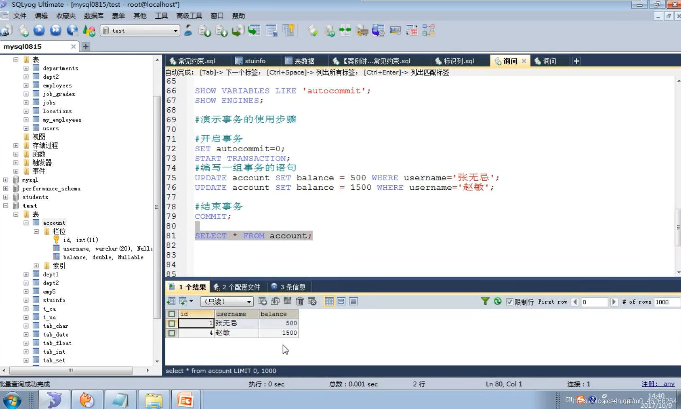
Task: Check the row checkbox for 张无忌
Action: (x=172, y=324)
